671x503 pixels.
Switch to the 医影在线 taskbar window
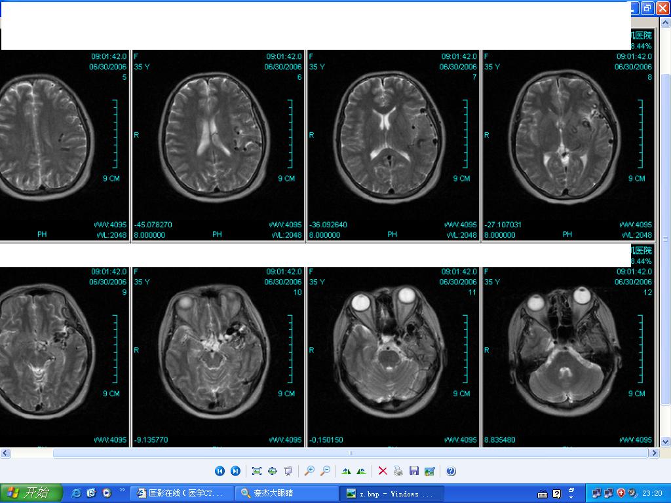click(x=182, y=493)
